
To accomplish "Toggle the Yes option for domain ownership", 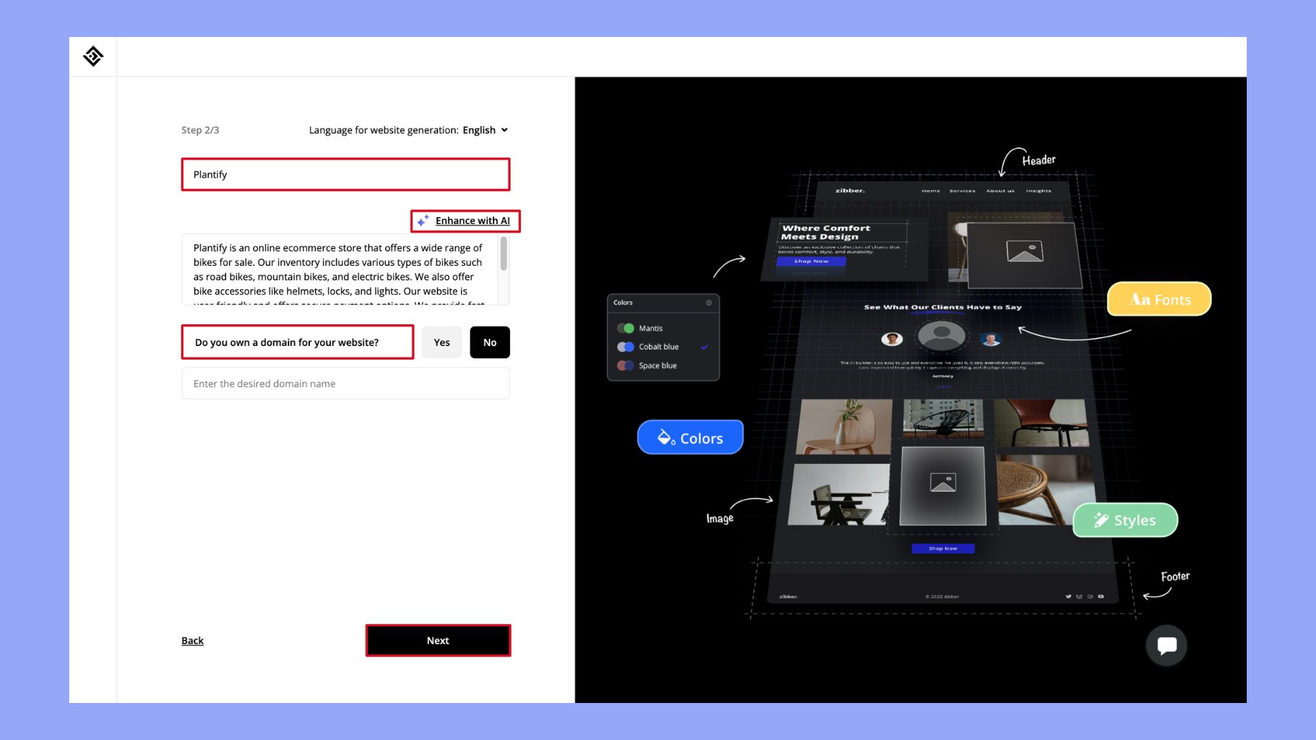I will click(x=441, y=341).
